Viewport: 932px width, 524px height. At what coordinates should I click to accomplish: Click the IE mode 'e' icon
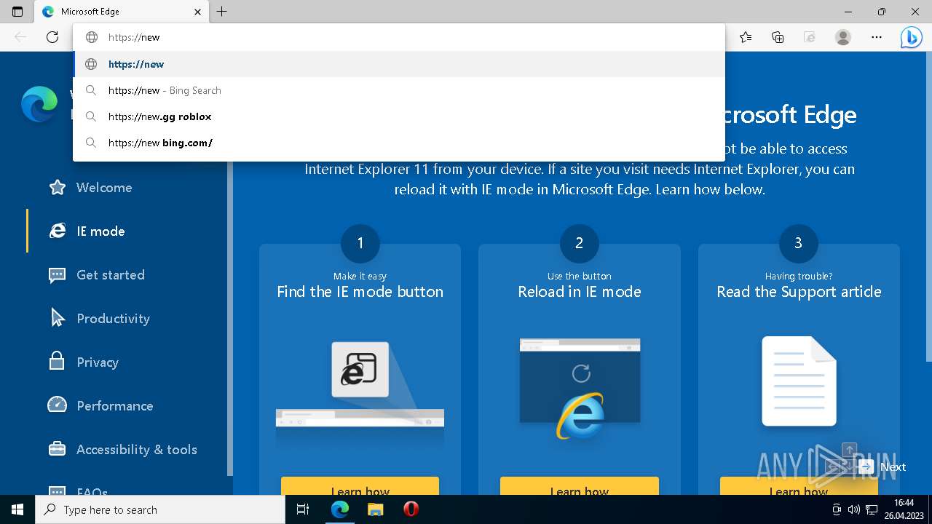[x=58, y=231]
